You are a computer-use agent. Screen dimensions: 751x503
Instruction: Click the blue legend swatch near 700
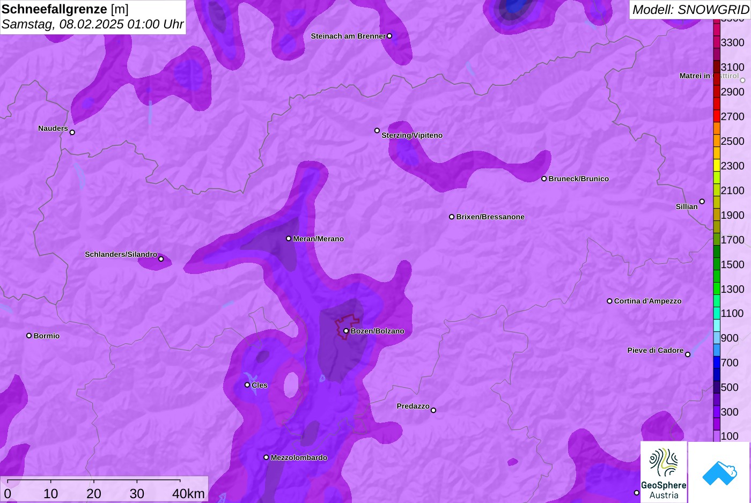coord(717,363)
